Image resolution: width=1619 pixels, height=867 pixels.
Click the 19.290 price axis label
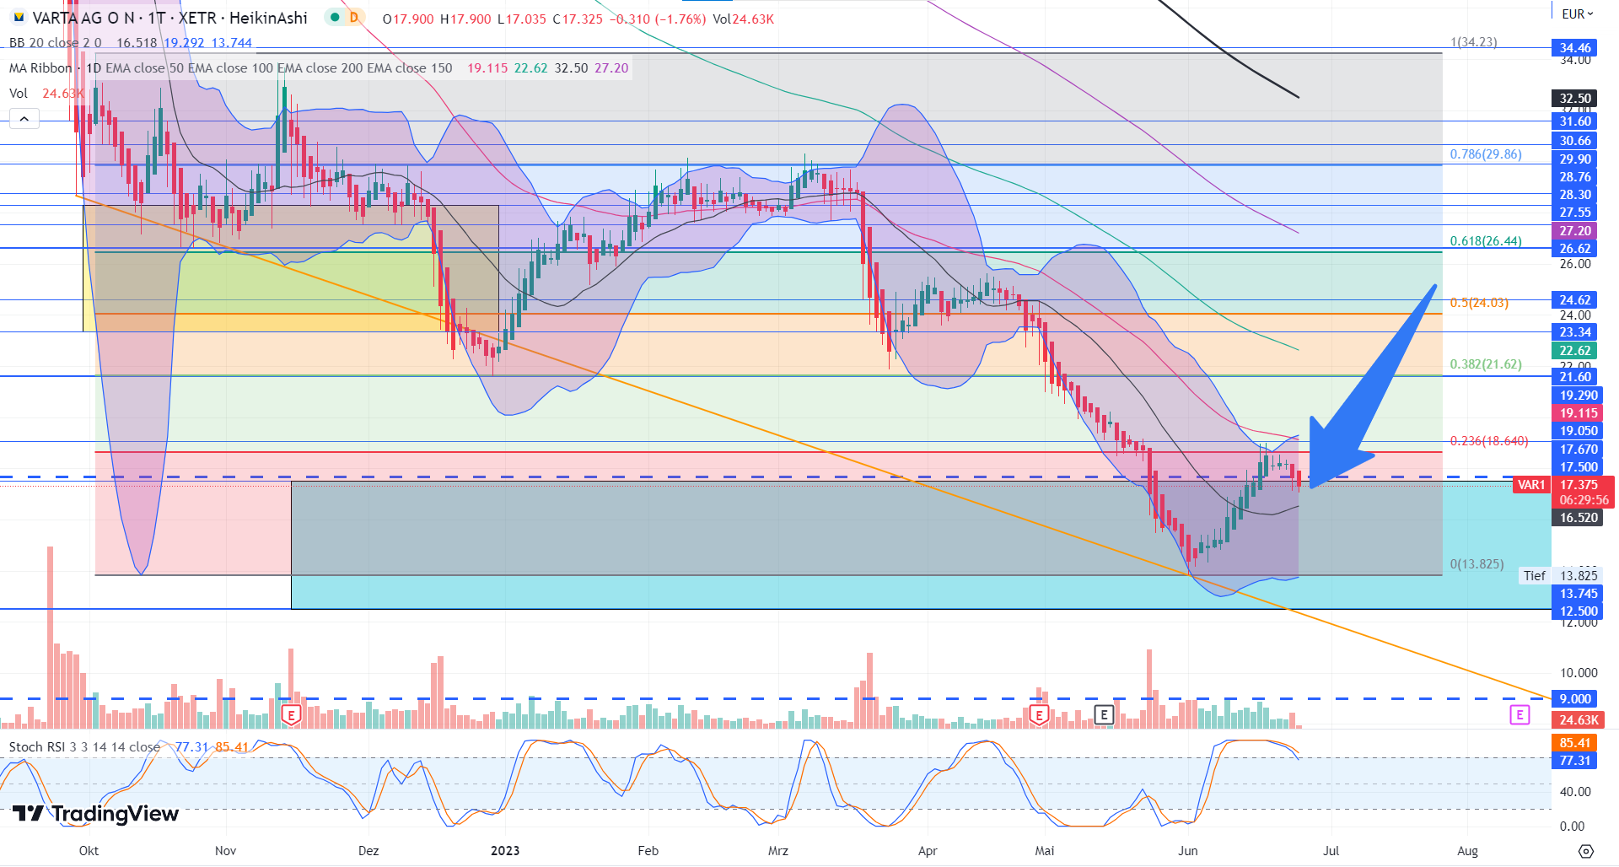(1579, 396)
